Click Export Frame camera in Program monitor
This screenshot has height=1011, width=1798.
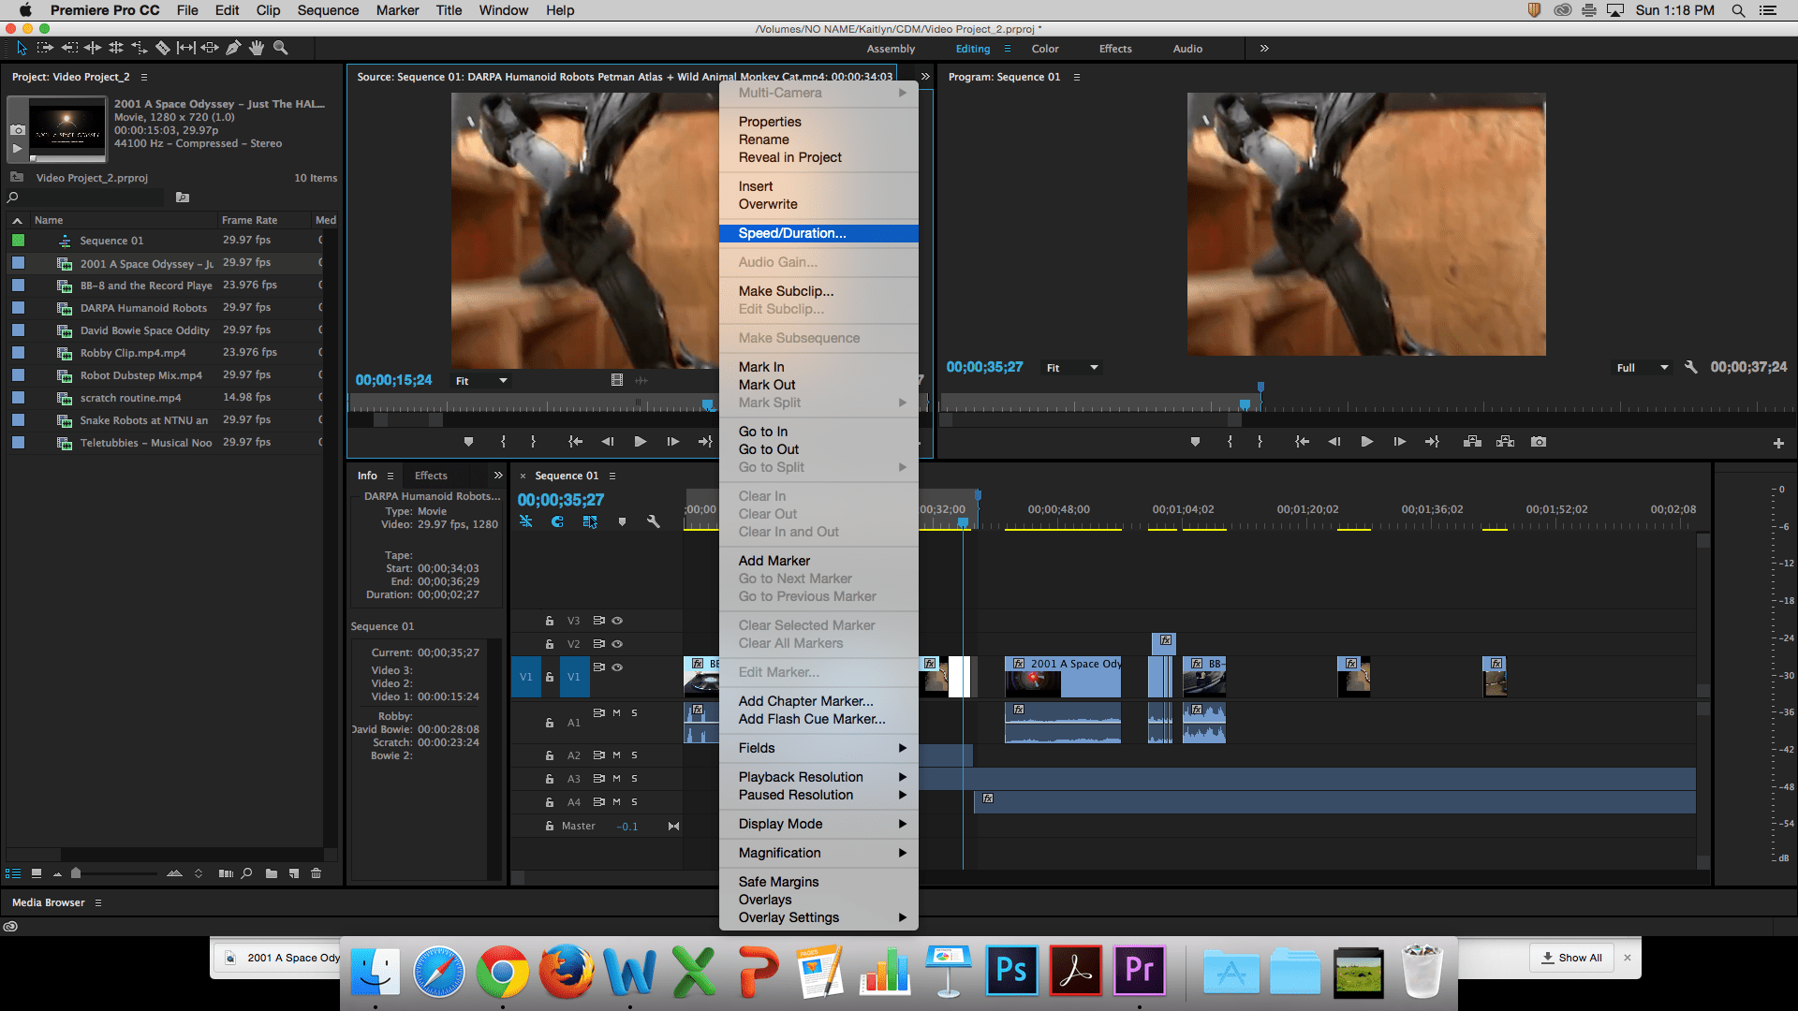[x=1538, y=442]
